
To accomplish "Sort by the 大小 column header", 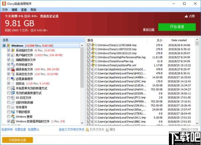I will [155, 40].
